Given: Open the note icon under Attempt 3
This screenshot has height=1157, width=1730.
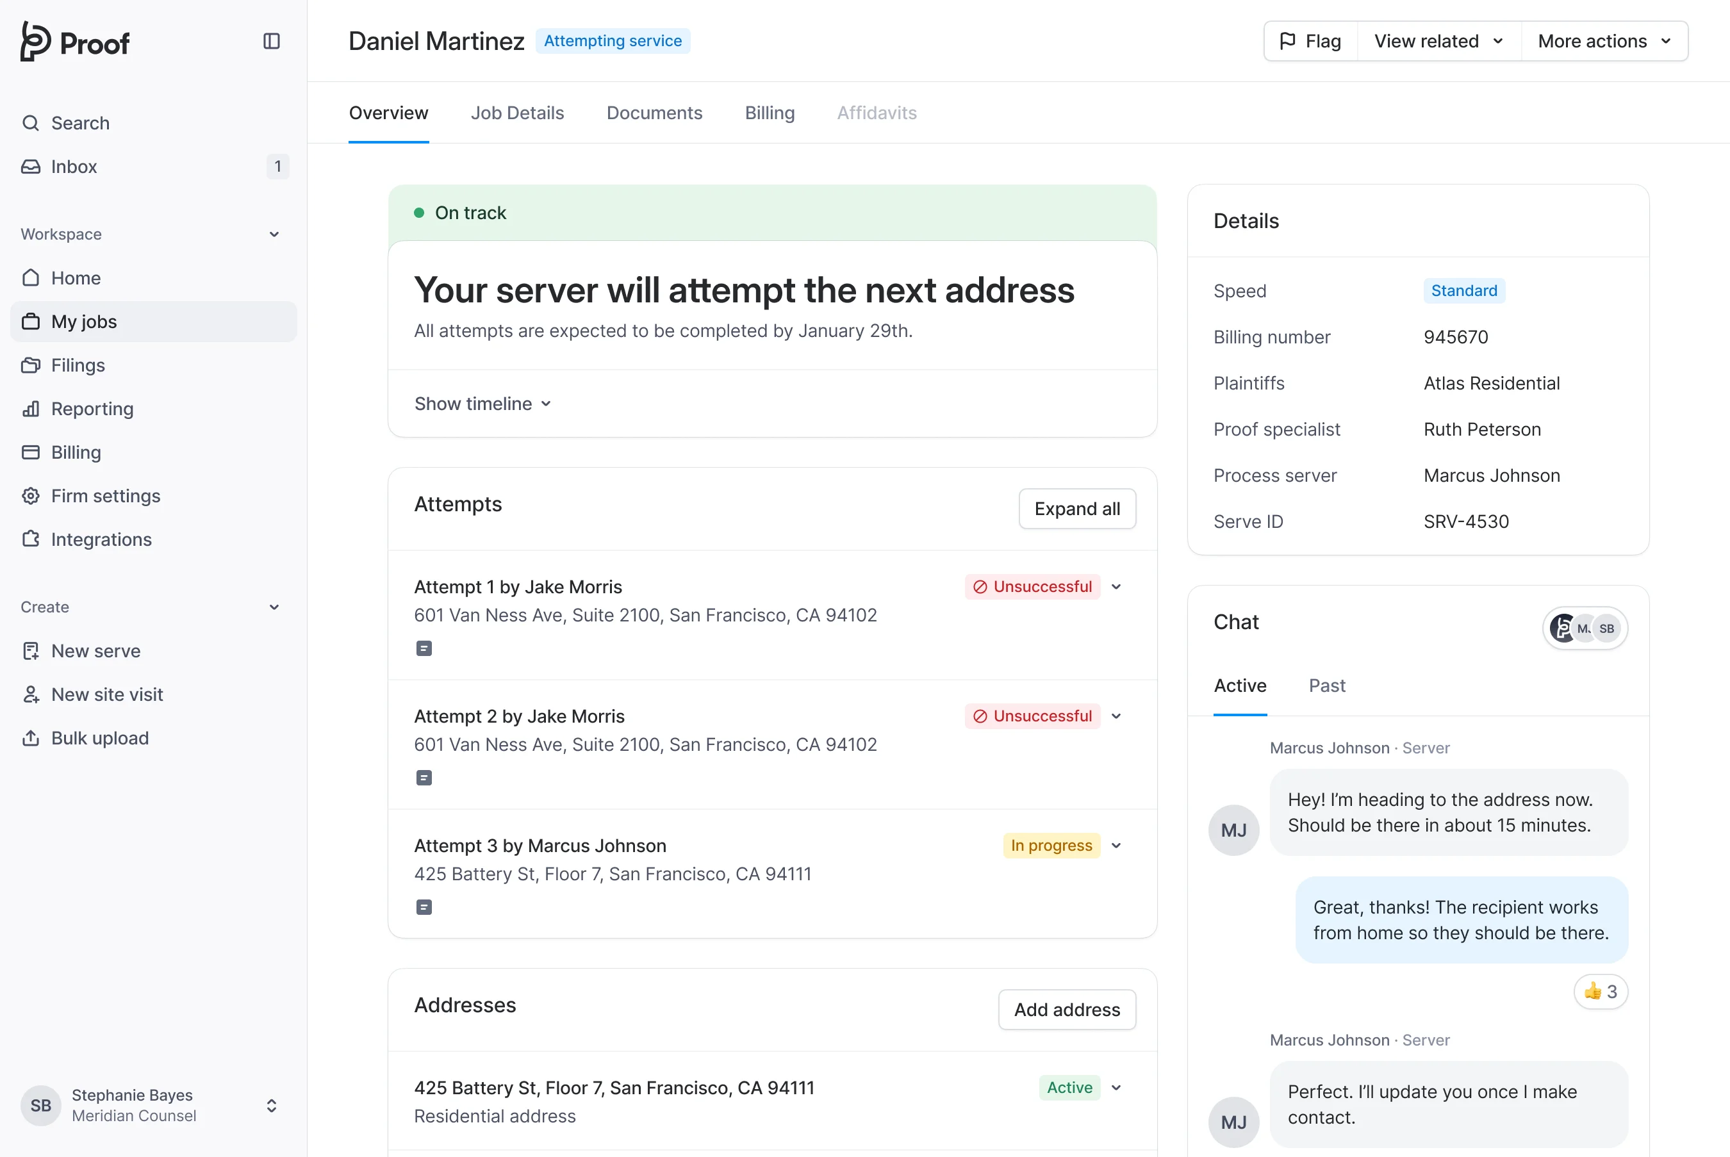Looking at the screenshot, I should click(x=424, y=908).
